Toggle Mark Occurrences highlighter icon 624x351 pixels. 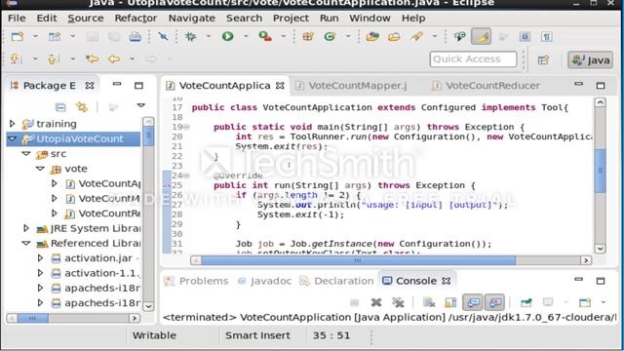click(481, 37)
